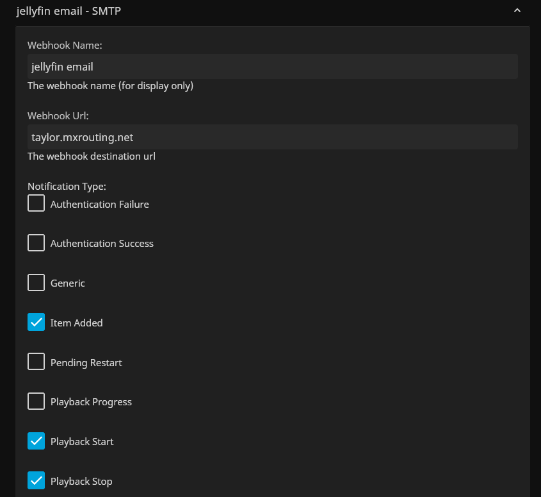Viewport: 541px width, 497px height.
Task: Enable the Playback Progress checkbox
Action: (x=36, y=401)
